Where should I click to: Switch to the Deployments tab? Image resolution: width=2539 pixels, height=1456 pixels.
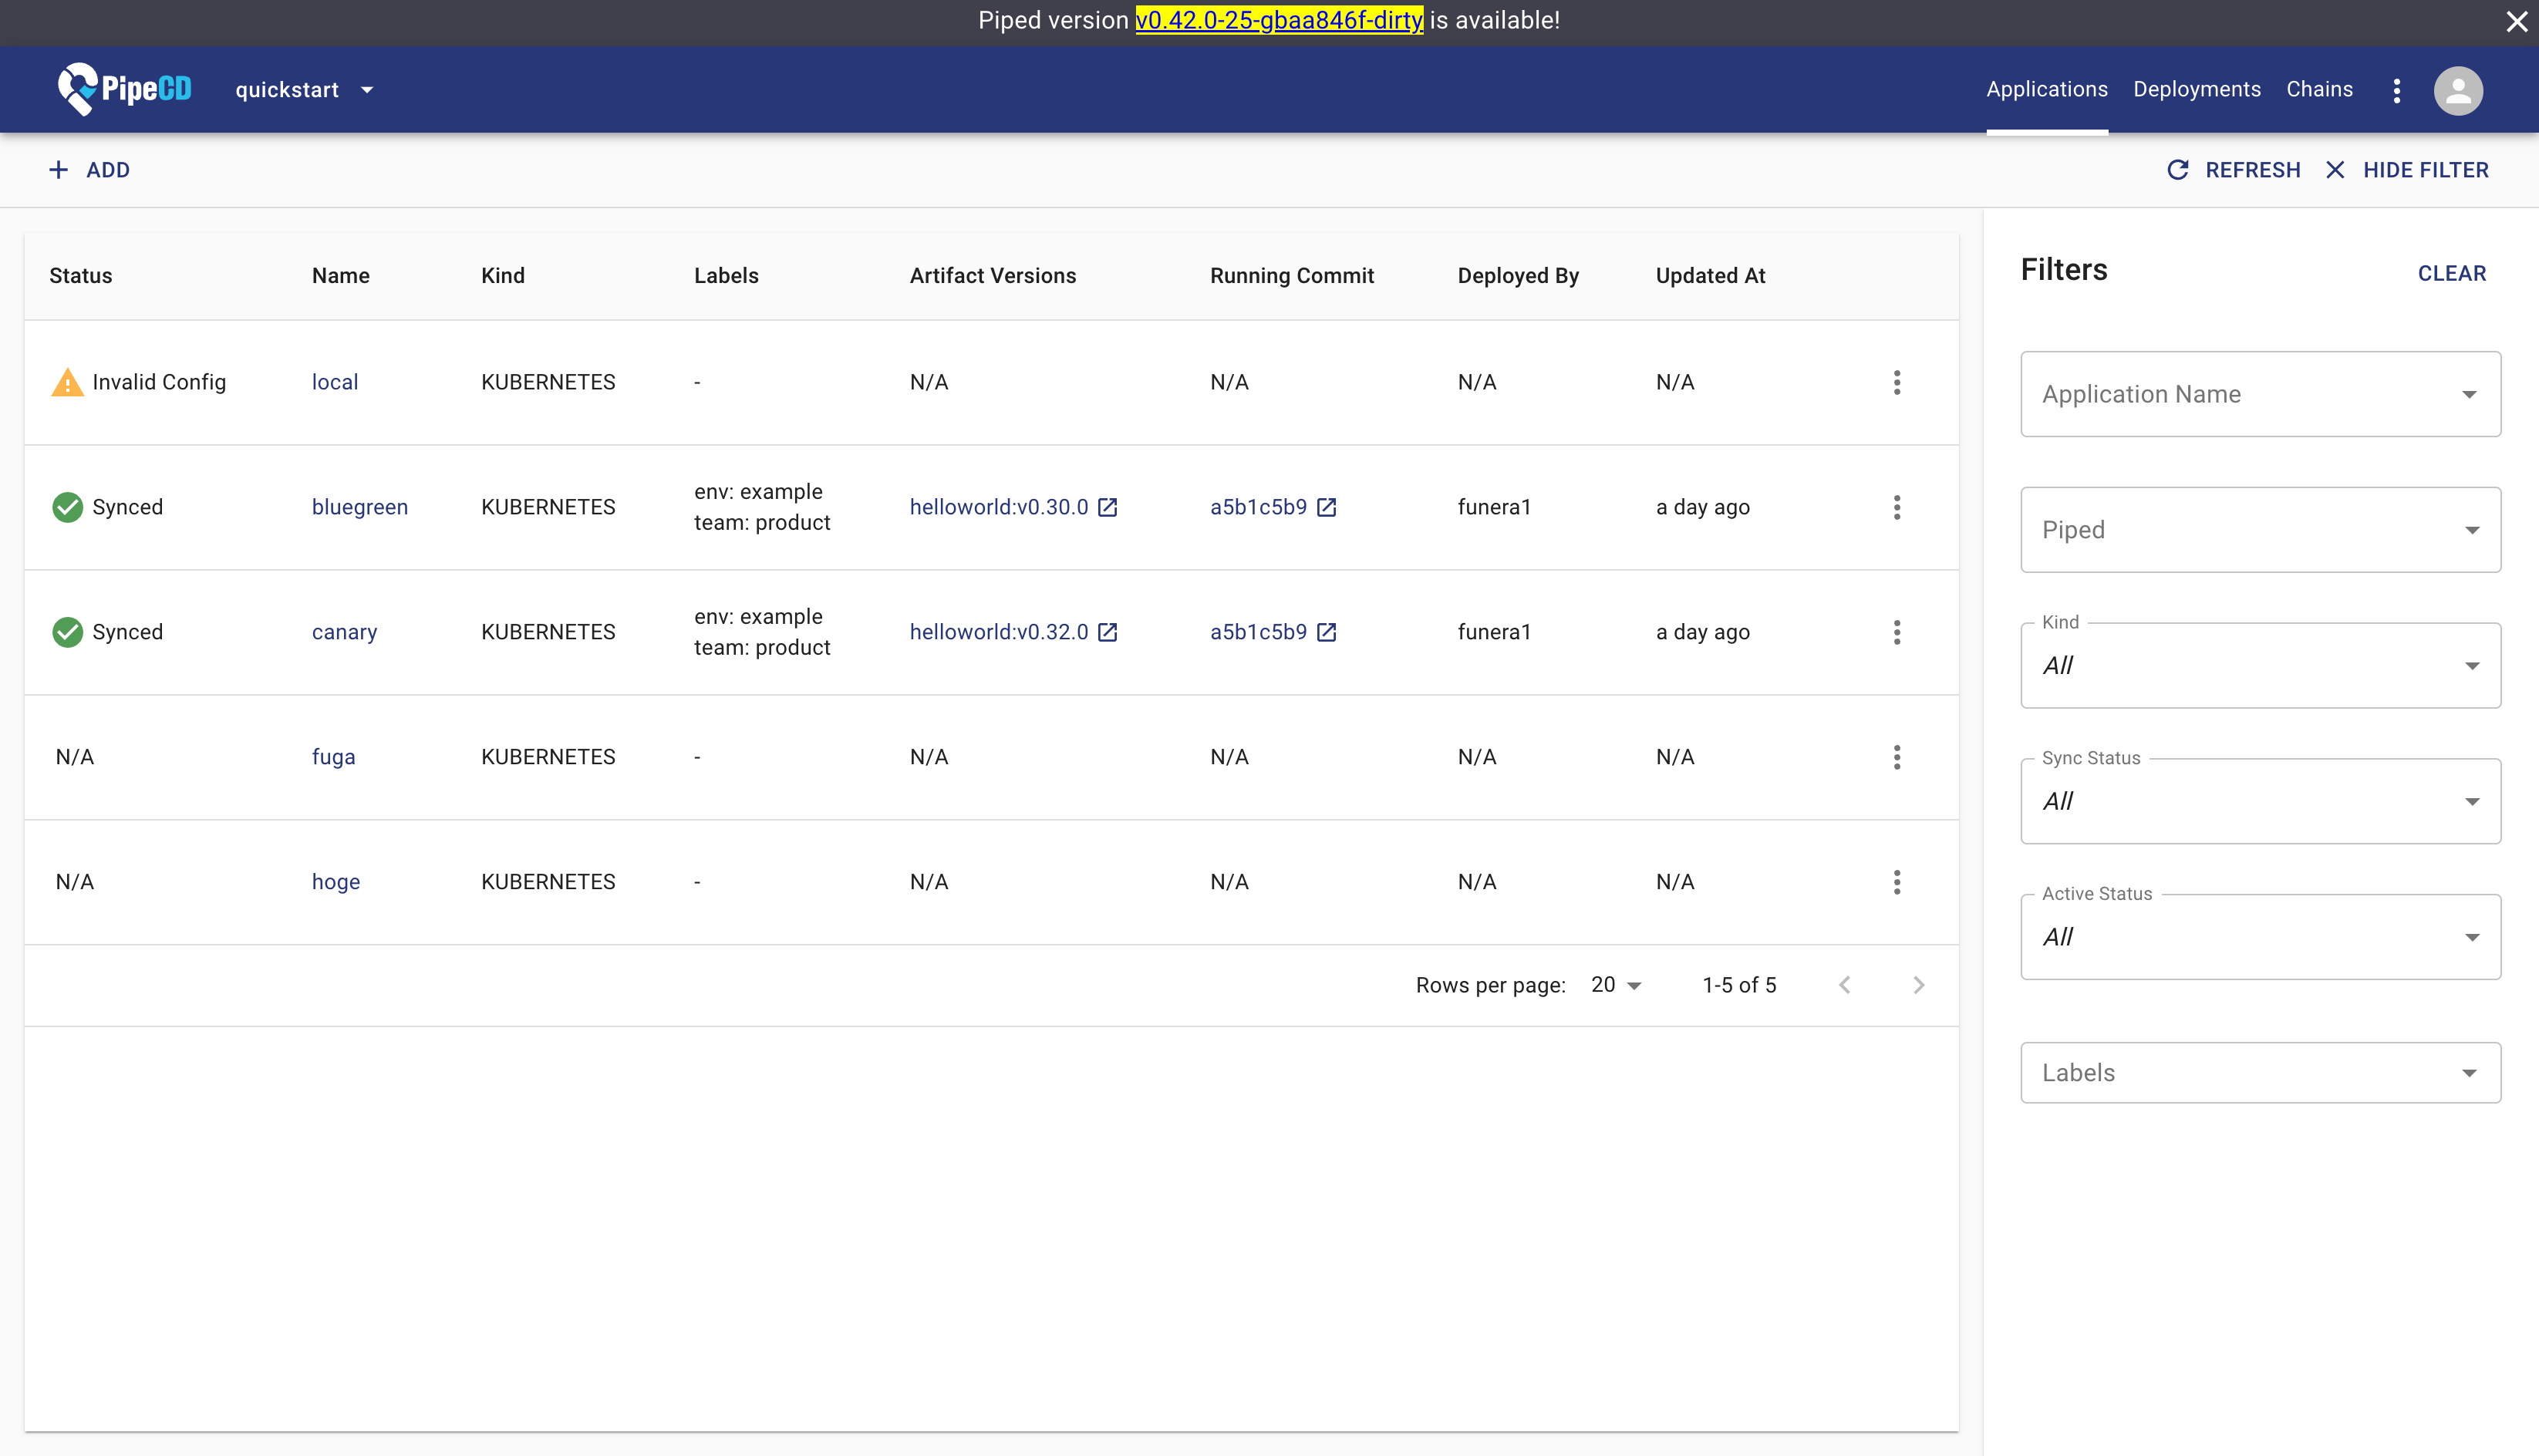click(x=2196, y=89)
